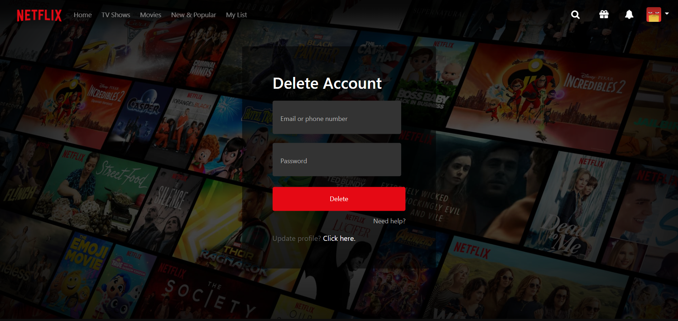The image size is (678, 321).
Task: Focus the Email or phone number field
Action: coord(337,117)
